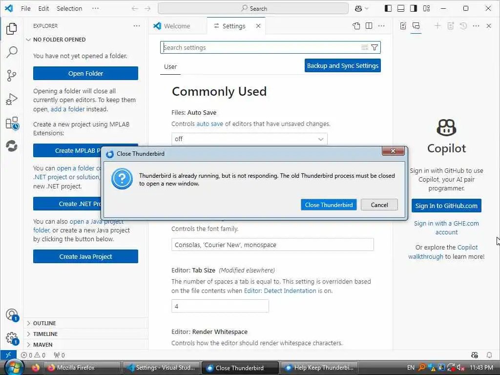
Task: Click the Search command center box
Action: (253, 9)
